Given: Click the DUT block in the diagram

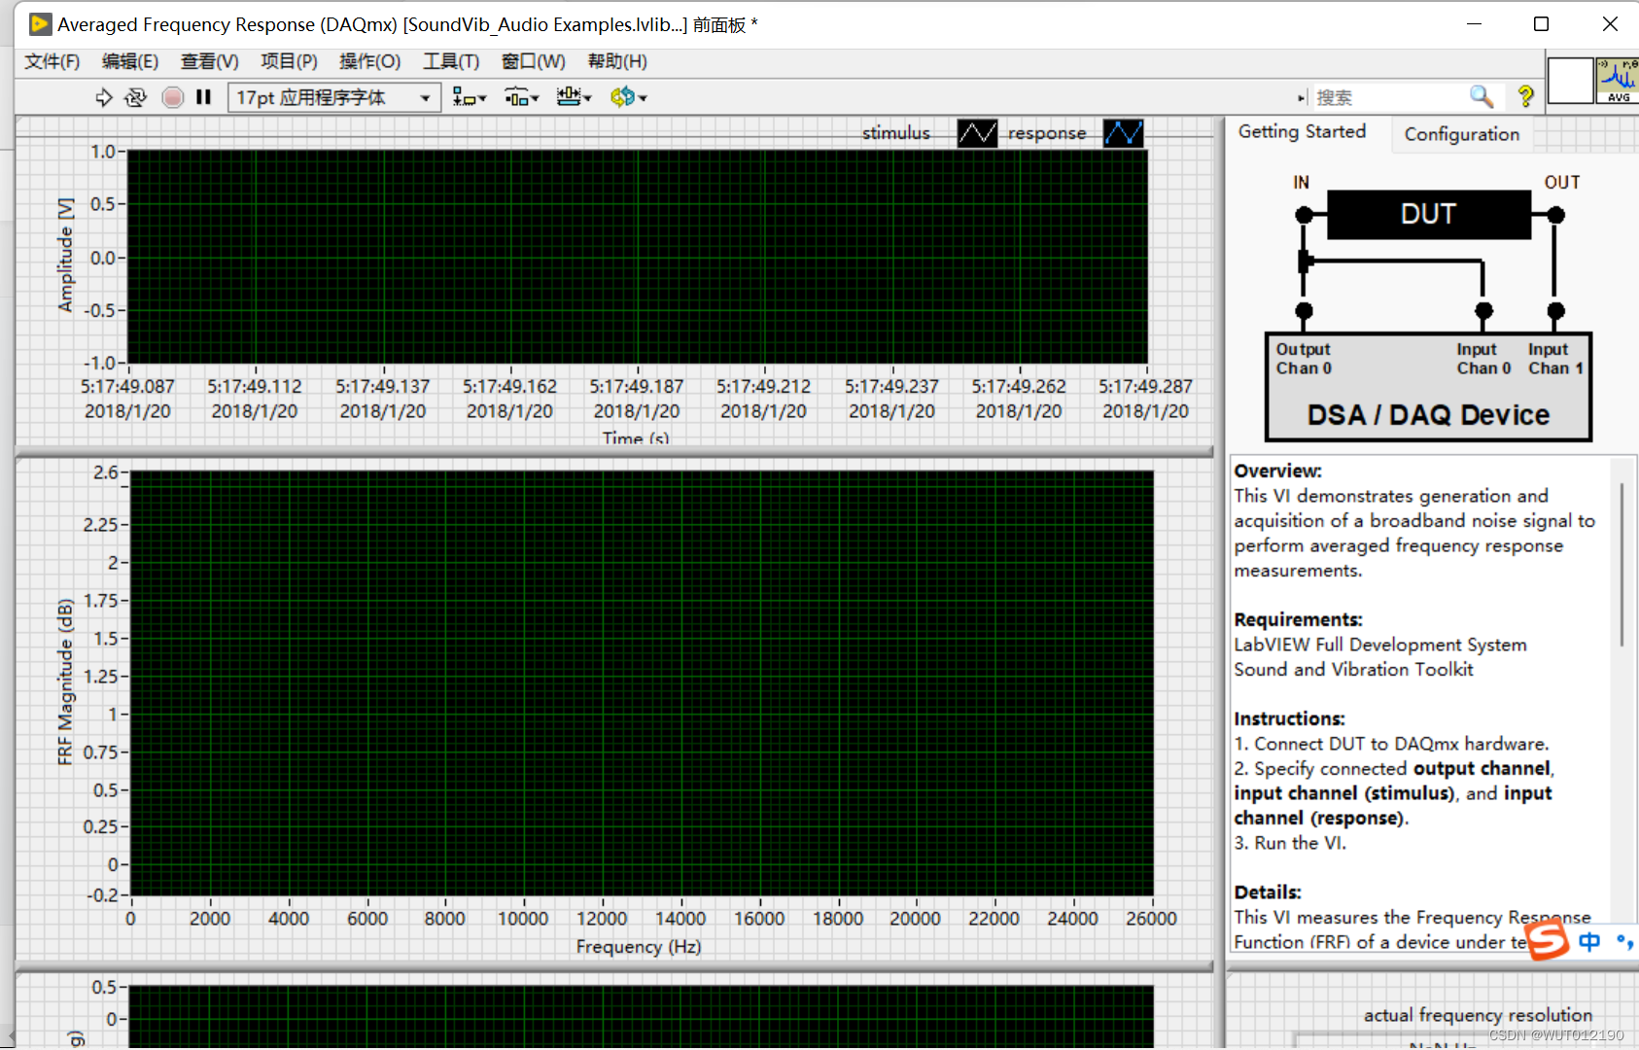Looking at the screenshot, I should [x=1428, y=214].
